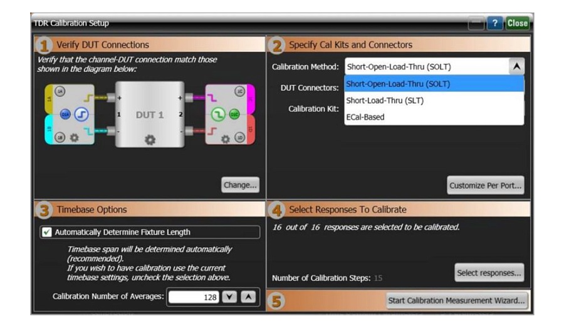Image resolution: width=564 pixels, height=326 pixels.
Task: Select channel 1B circle in diagram
Action: coord(60,138)
